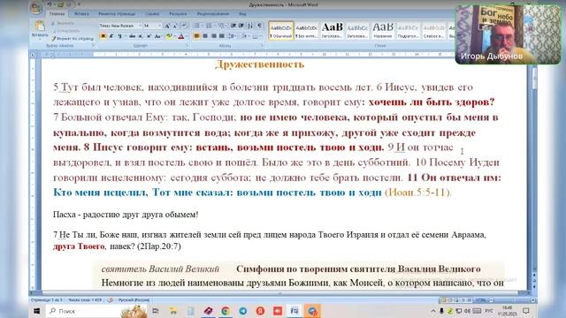Image resolution: width=566 pixels, height=318 pixels.
Task: Toggle show paragraph marks (¶)
Action: 259,26
